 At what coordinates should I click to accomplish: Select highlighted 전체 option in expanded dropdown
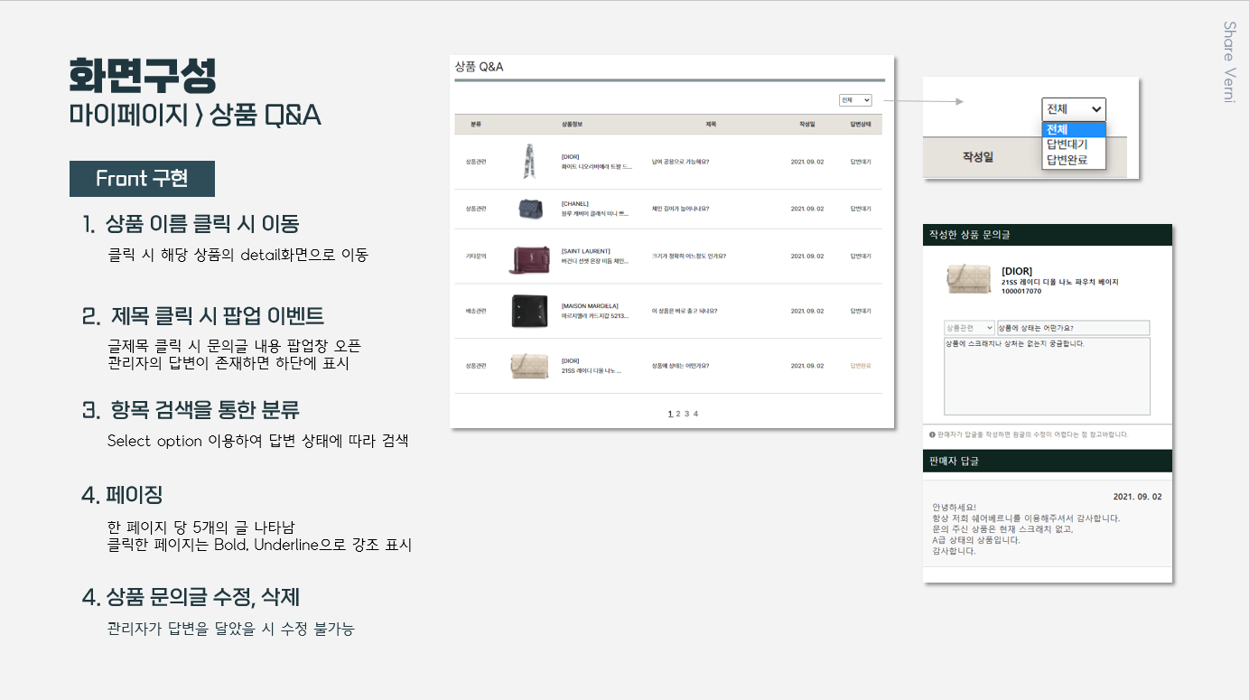point(1073,129)
